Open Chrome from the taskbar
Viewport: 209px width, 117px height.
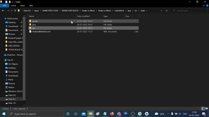pyautogui.click(x=119, y=114)
